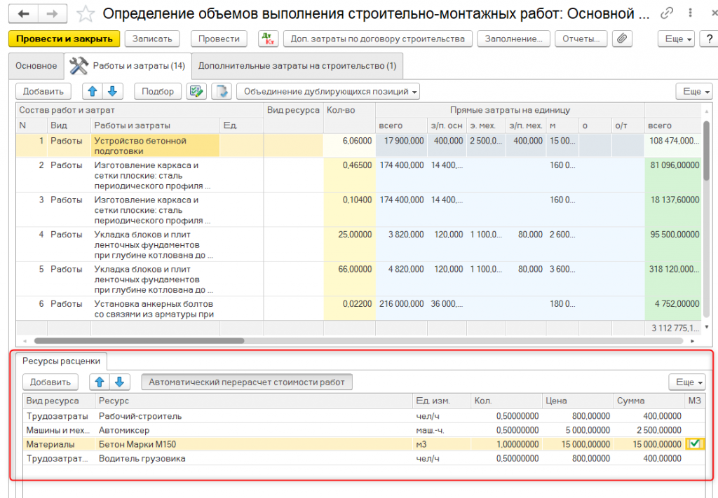This screenshot has width=718, height=498.
Task: Expand Объединение дублирующихся позиций dropdown
Action: 327,91
